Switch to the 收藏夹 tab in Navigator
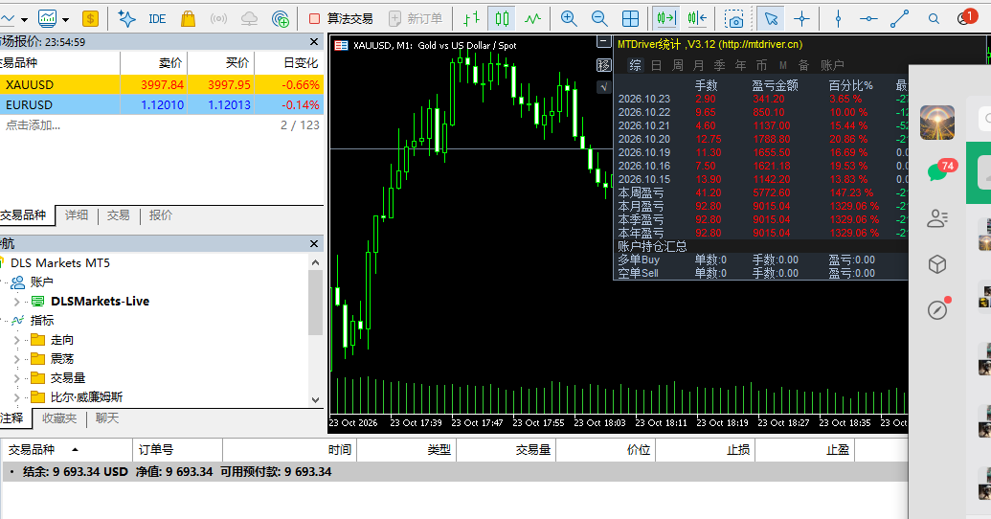 (59, 417)
